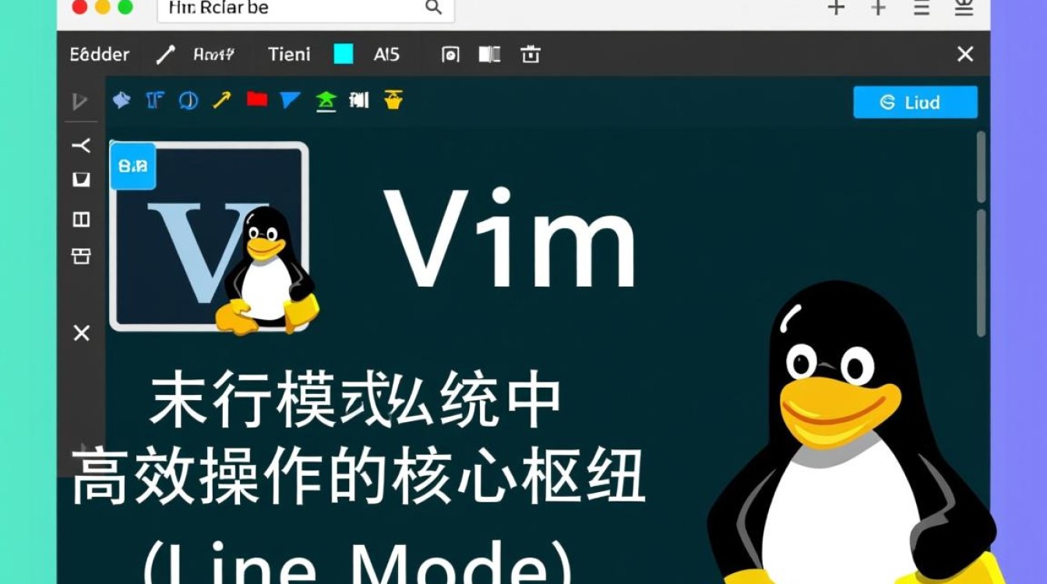The width and height of the screenshot is (1047, 584).
Task: Open the camera capture icon in the top toolbar
Action: point(450,55)
